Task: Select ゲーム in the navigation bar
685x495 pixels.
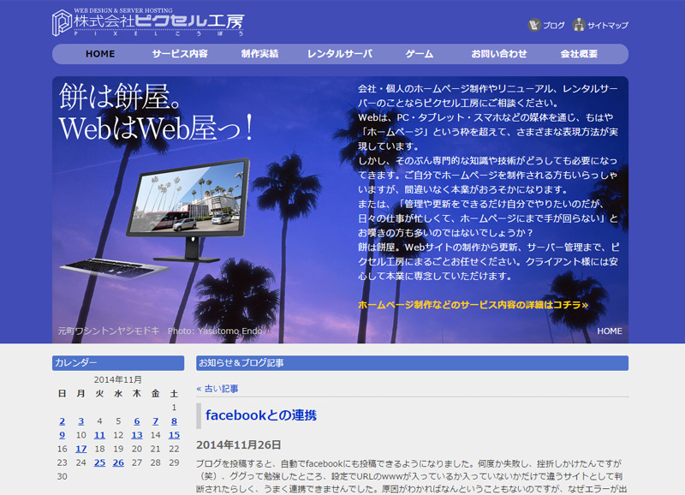Action: pyautogui.click(x=419, y=54)
